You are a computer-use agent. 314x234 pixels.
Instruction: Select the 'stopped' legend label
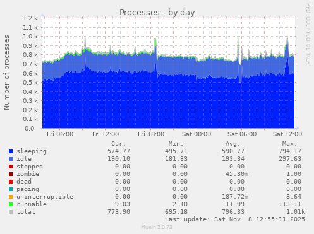[x=30, y=167]
